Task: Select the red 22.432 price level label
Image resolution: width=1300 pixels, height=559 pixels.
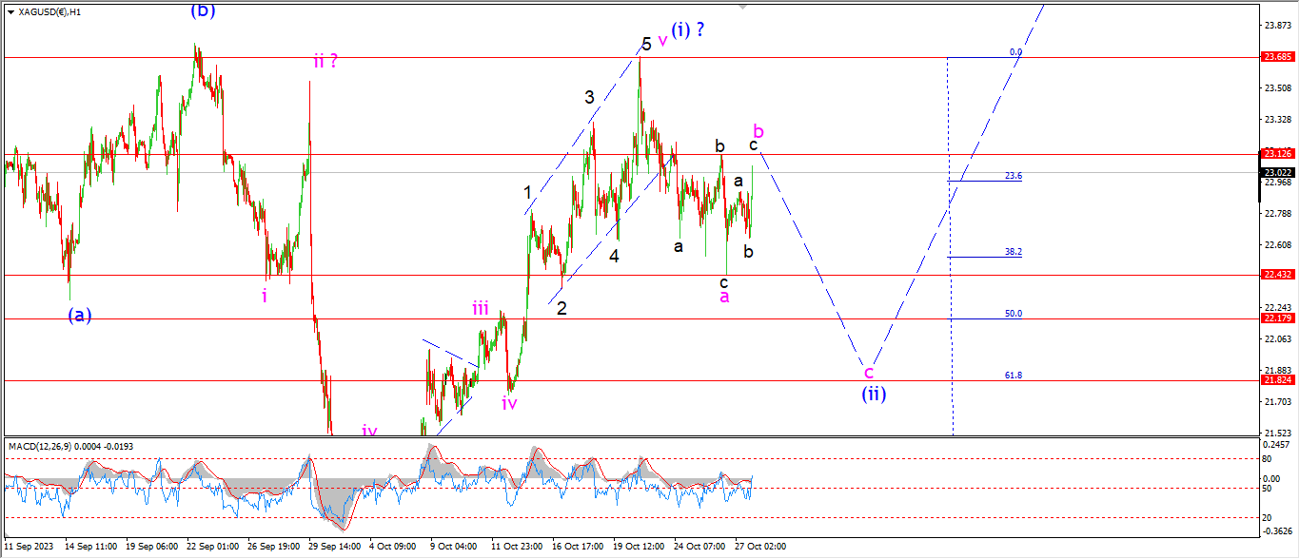Action: tap(1276, 274)
